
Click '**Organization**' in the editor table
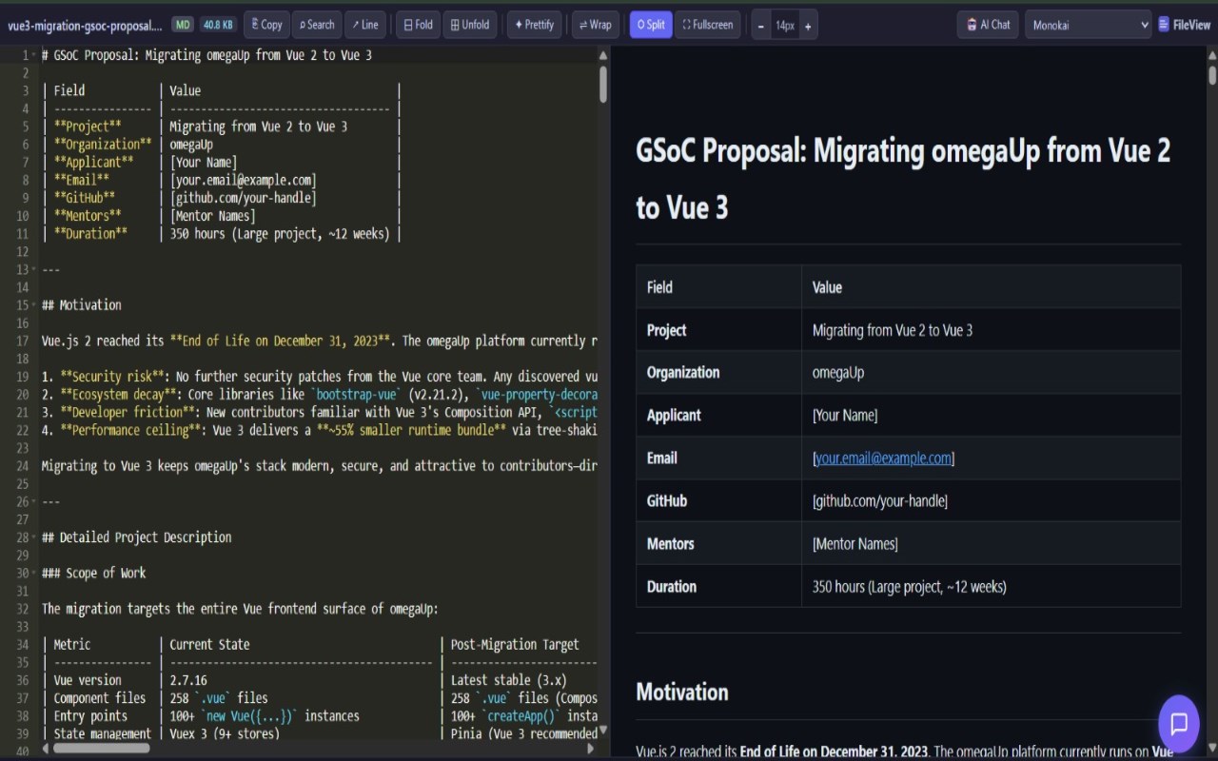coord(103,145)
